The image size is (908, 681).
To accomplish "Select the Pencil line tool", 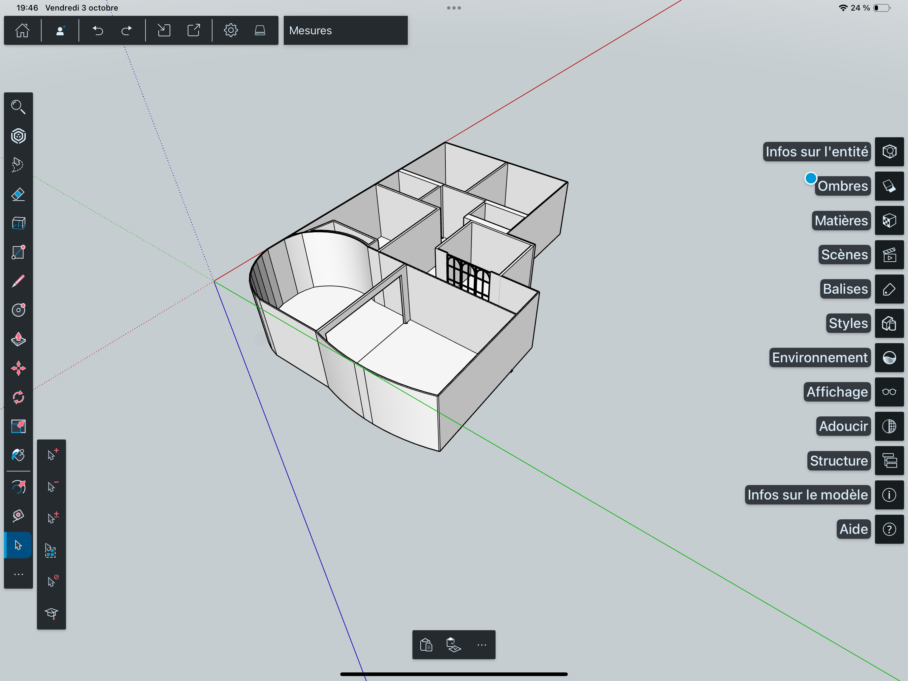I will 18,281.
